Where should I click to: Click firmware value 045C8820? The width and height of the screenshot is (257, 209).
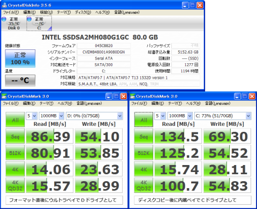pyautogui.click(x=104, y=46)
